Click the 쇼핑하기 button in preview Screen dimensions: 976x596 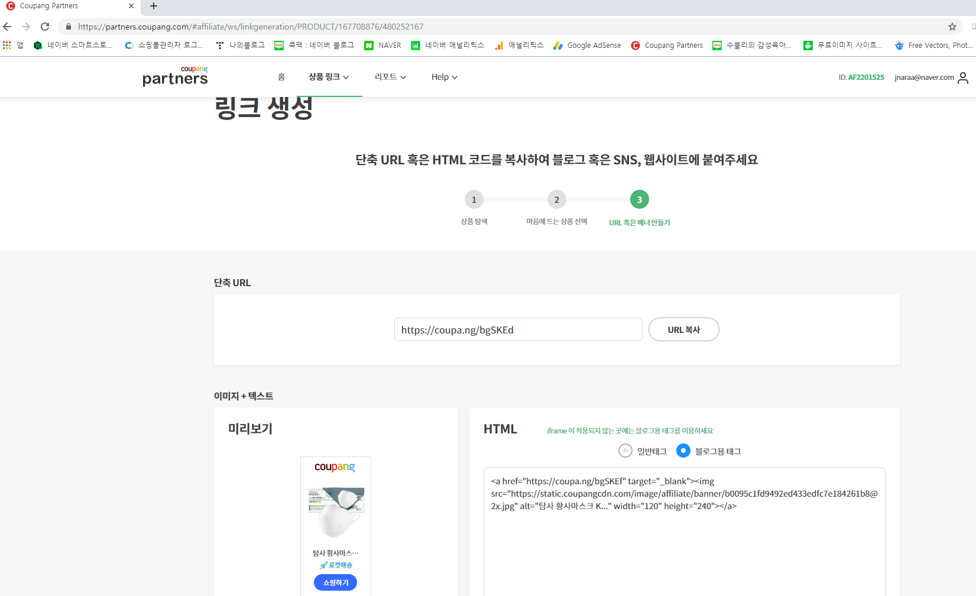[x=335, y=582]
